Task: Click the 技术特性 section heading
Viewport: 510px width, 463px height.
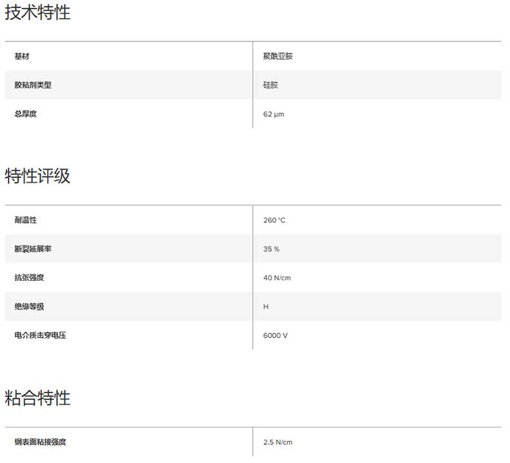Action: click(37, 12)
